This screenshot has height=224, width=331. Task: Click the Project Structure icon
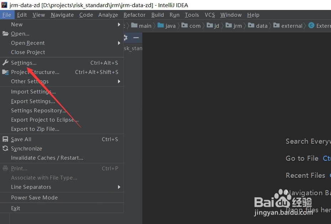pos(5,72)
